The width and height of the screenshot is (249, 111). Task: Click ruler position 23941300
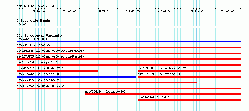(x=228, y=11)
